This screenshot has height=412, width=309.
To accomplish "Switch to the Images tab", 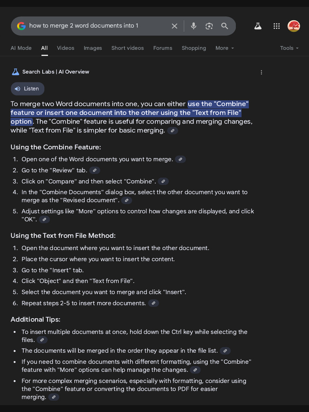I will tap(93, 48).
